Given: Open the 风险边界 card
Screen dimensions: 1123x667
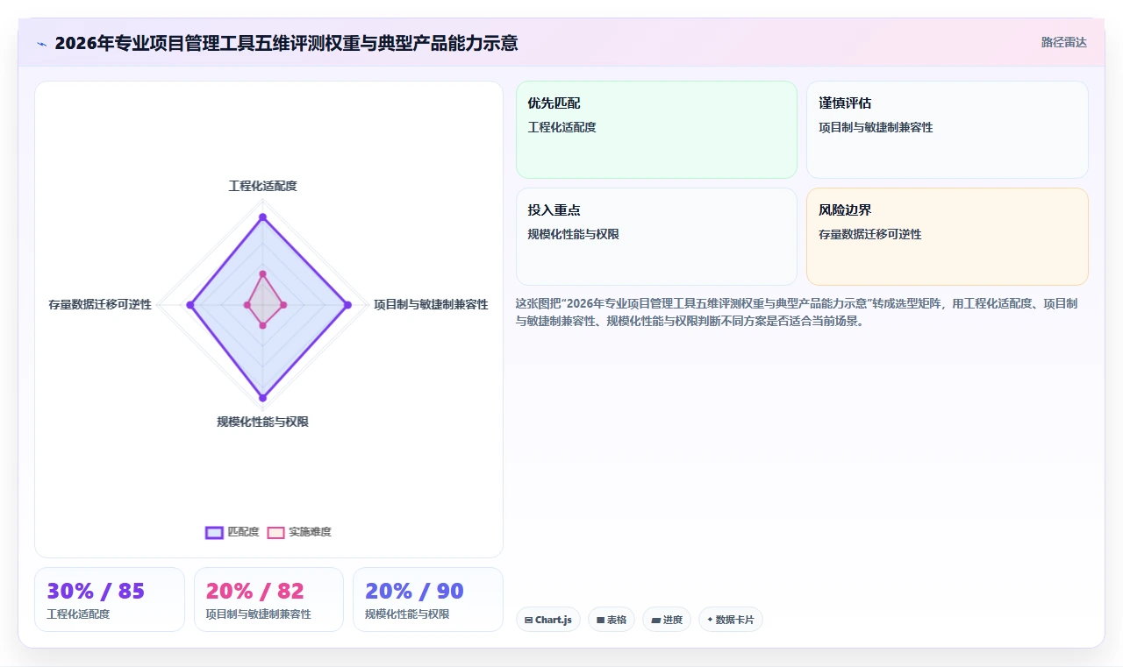Looking at the screenshot, I should tap(948, 237).
